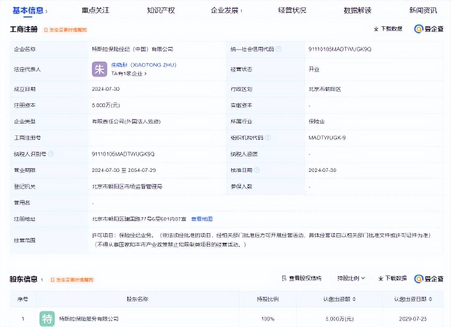Click the purple 朱 avatar icon
The image size is (451, 327).
pyautogui.click(x=99, y=69)
